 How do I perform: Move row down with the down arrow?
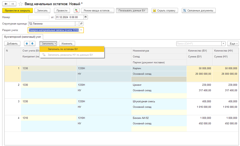[32, 44]
